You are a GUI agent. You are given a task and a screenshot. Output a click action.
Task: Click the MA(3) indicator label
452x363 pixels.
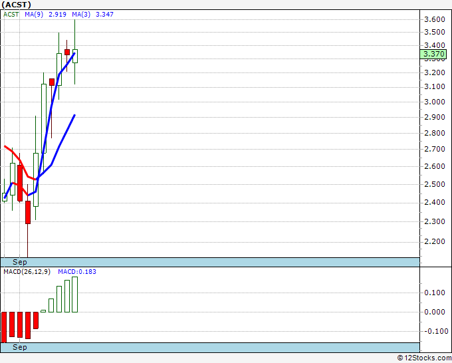tap(81, 14)
